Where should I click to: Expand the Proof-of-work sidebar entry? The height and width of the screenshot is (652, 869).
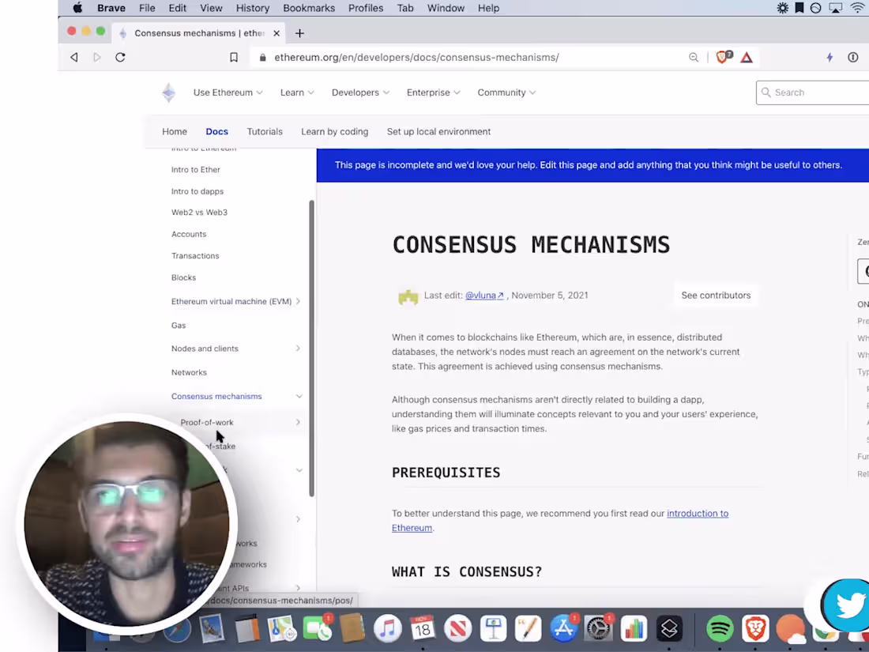click(x=298, y=422)
